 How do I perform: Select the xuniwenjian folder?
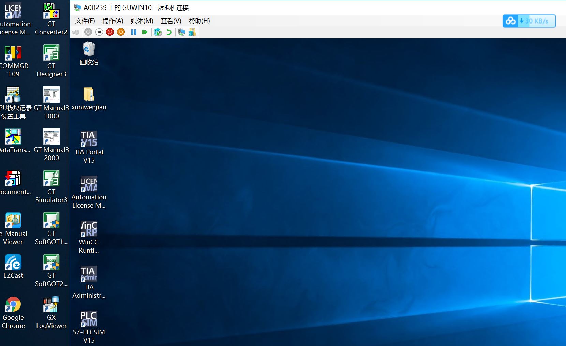(89, 98)
